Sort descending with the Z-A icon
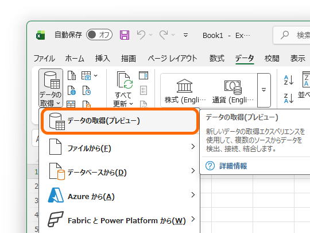The height and width of the screenshot is (233, 310). (x=289, y=98)
